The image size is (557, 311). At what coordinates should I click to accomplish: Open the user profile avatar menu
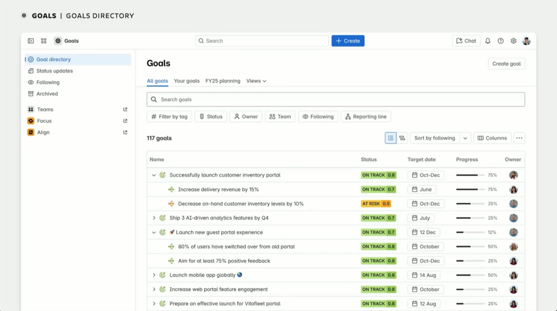527,41
